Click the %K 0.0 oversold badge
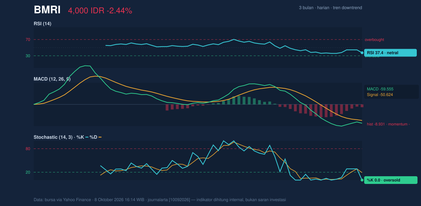This screenshot has height=206, width=421. pos(391,180)
